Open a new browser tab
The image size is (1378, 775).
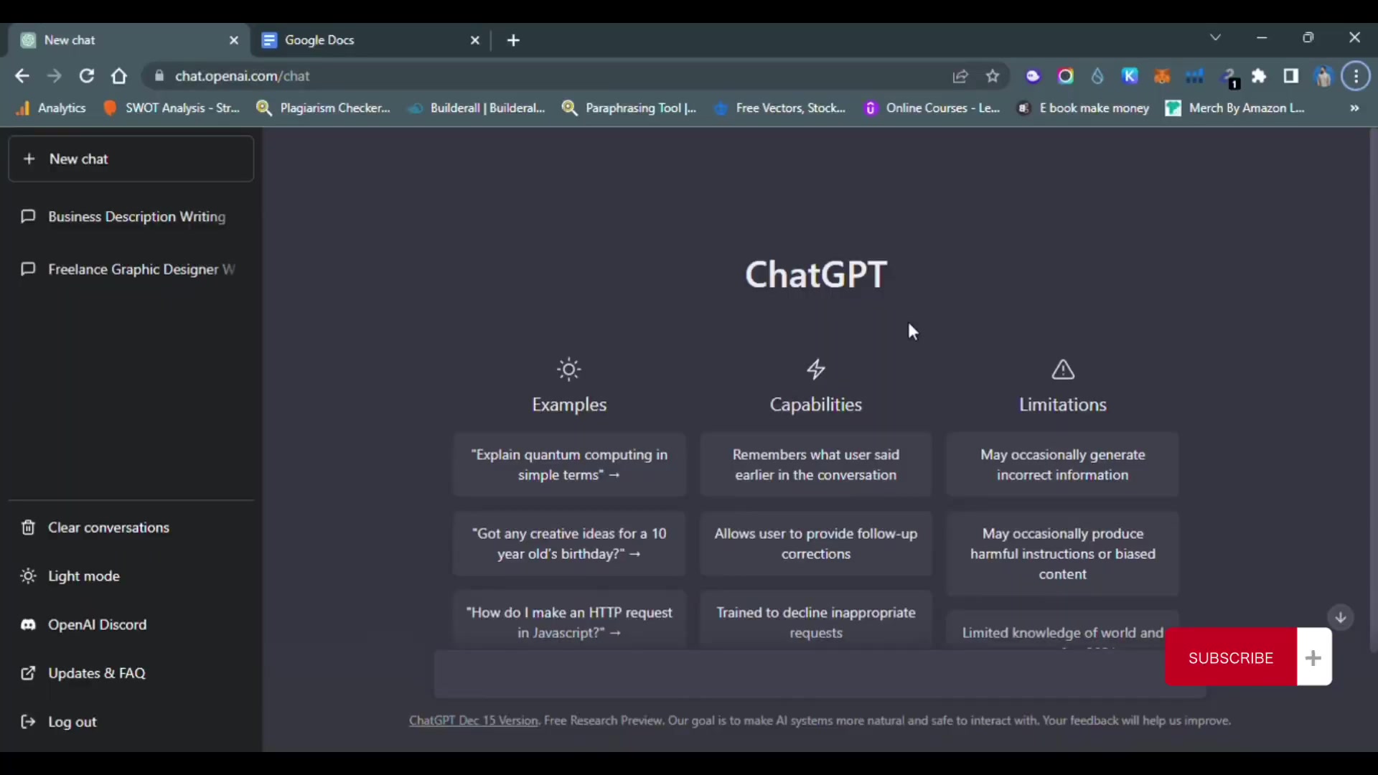point(513,40)
